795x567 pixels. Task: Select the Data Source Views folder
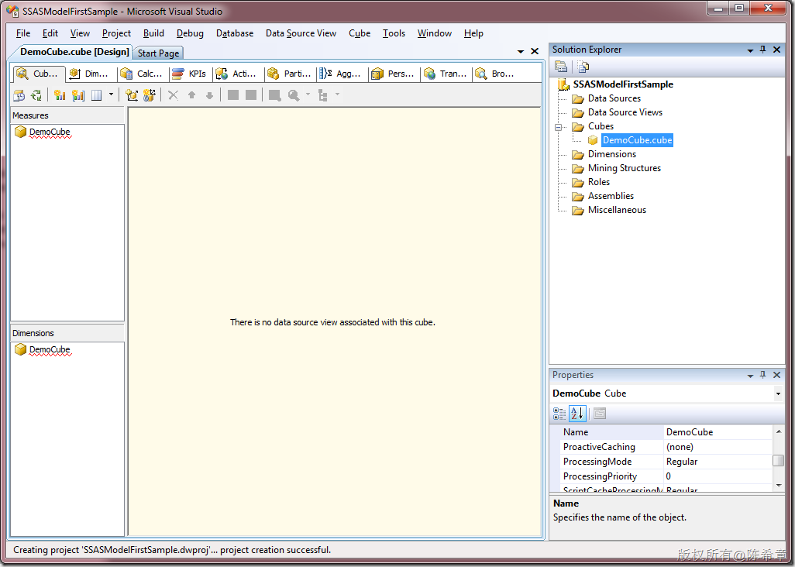pyautogui.click(x=625, y=112)
